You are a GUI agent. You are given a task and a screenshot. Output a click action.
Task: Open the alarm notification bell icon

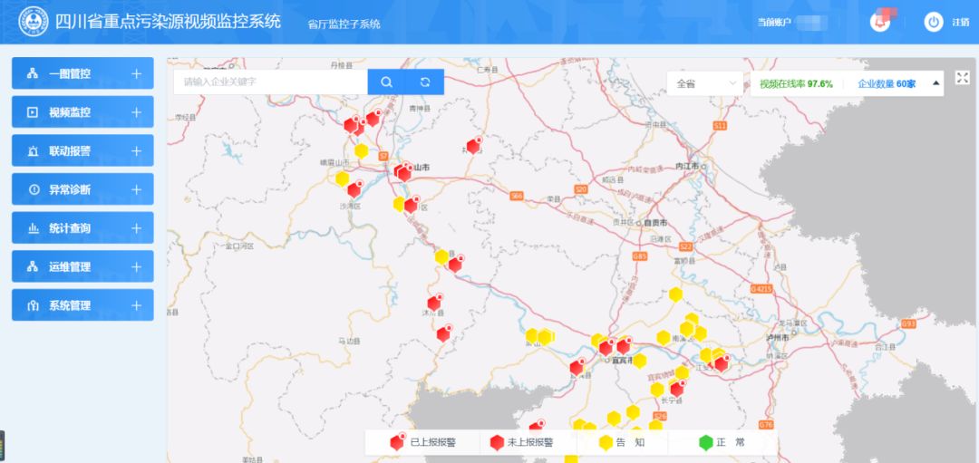(x=879, y=22)
